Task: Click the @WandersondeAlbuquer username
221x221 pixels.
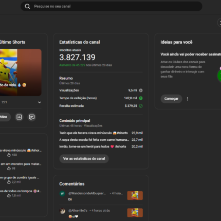Action: (x=87, y=193)
